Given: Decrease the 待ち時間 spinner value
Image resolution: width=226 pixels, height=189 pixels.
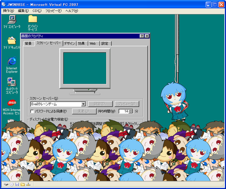Looking at the screenshot, I should (131, 112).
